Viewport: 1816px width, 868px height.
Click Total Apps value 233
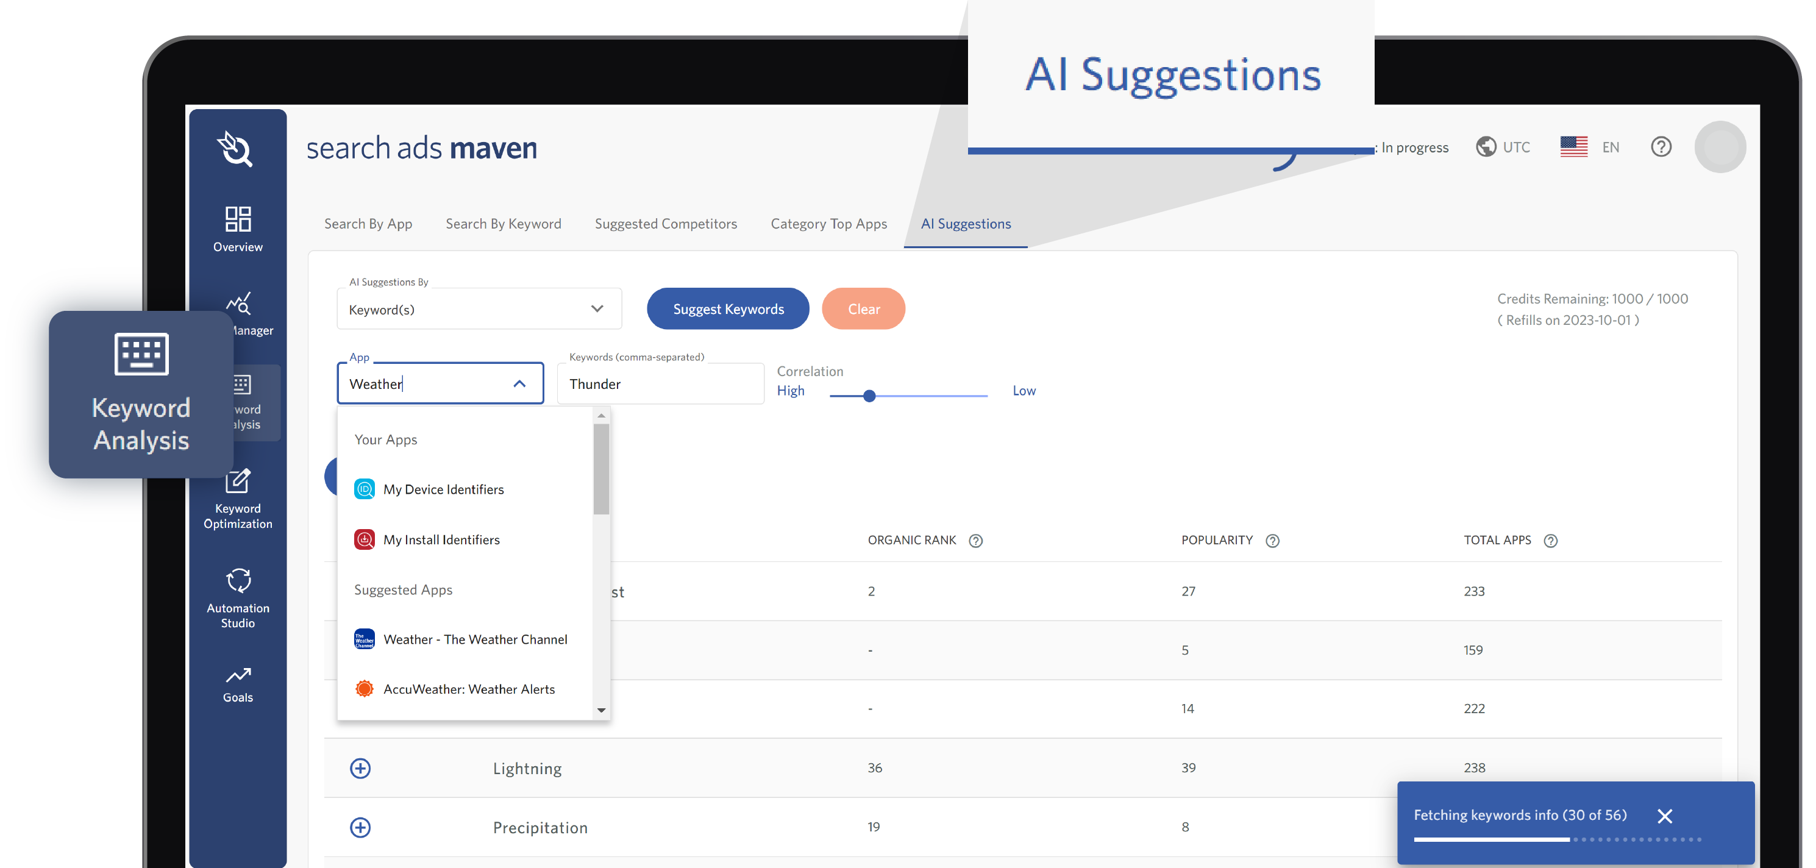point(1474,591)
